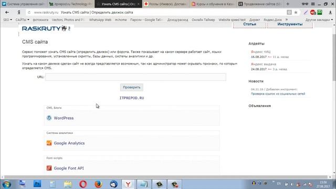Launch Photoshop from the taskbar

coord(37,184)
